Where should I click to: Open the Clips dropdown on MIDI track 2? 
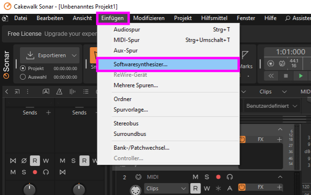[166, 188]
